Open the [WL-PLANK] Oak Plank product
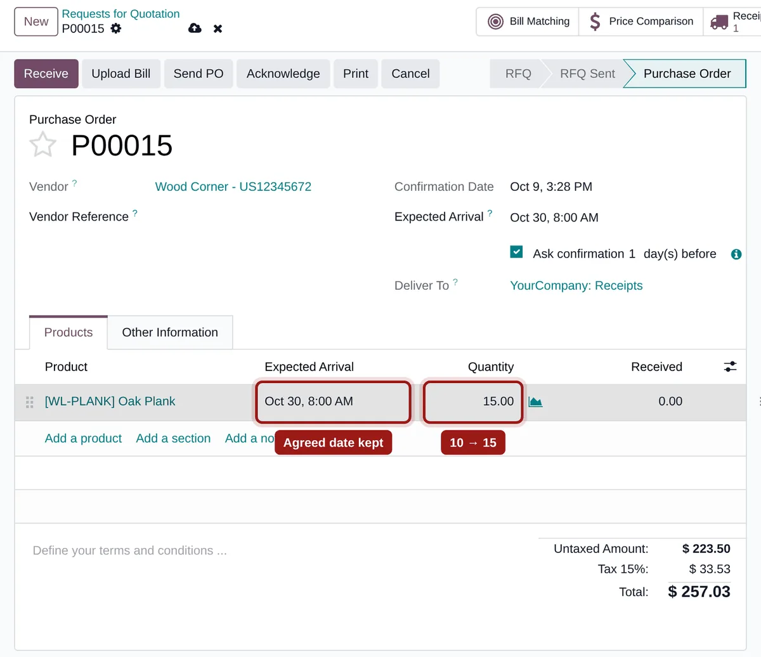The height and width of the screenshot is (657, 761). (x=110, y=401)
